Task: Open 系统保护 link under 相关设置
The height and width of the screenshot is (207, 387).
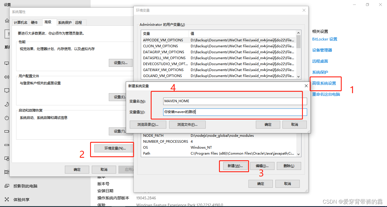Action: pos(320,72)
